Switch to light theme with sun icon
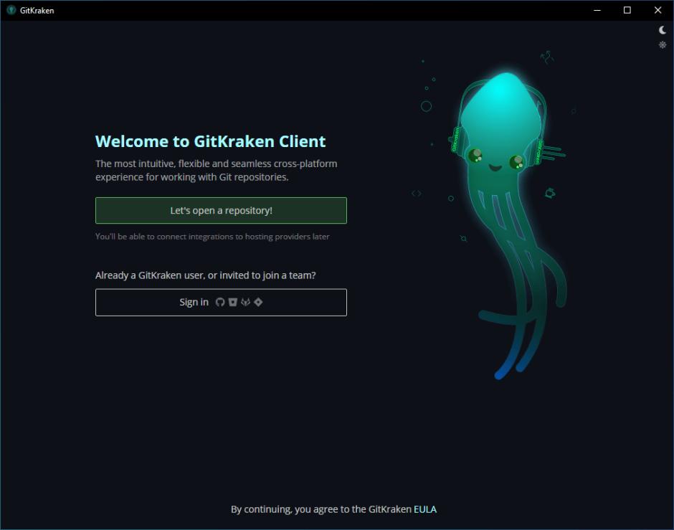Viewport: 674px width, 530px height. 663,44
